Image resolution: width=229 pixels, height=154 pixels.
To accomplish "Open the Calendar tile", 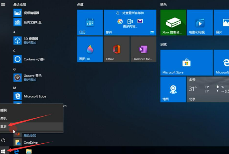I will [90, 22].
